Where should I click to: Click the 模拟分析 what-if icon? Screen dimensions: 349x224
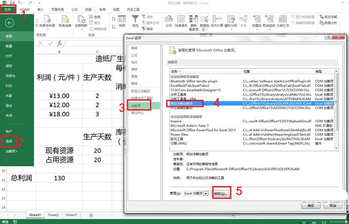[x=231, y=19]
